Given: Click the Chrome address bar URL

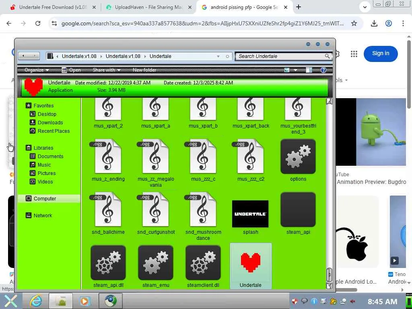Looking at the screenshot, I should pyautogui.click(x=202, y=24).
